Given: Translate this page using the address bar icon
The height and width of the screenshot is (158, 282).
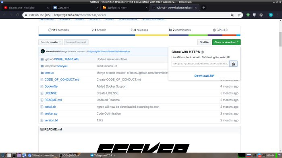Looking at the screenshot, I should coord(232,15).
